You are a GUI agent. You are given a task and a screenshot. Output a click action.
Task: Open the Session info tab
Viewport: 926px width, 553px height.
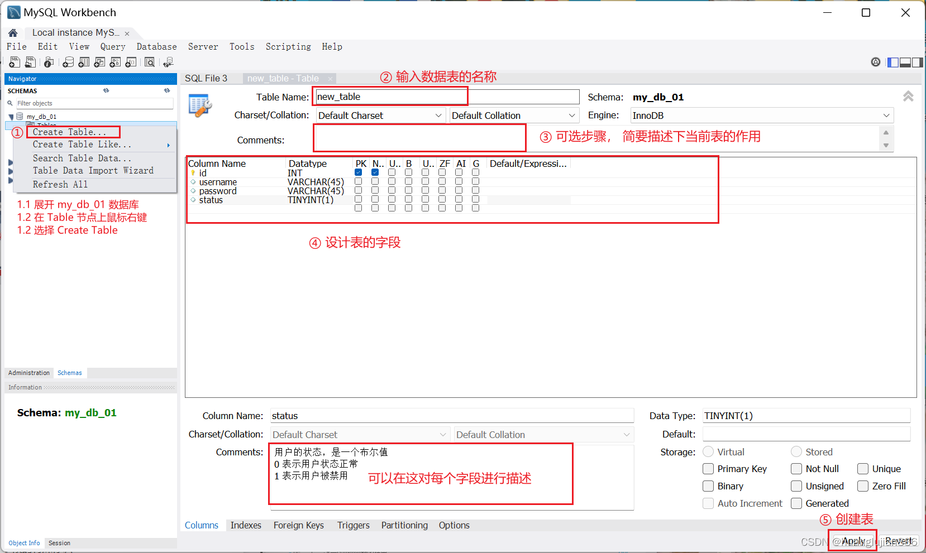click(x=59, y=543)
